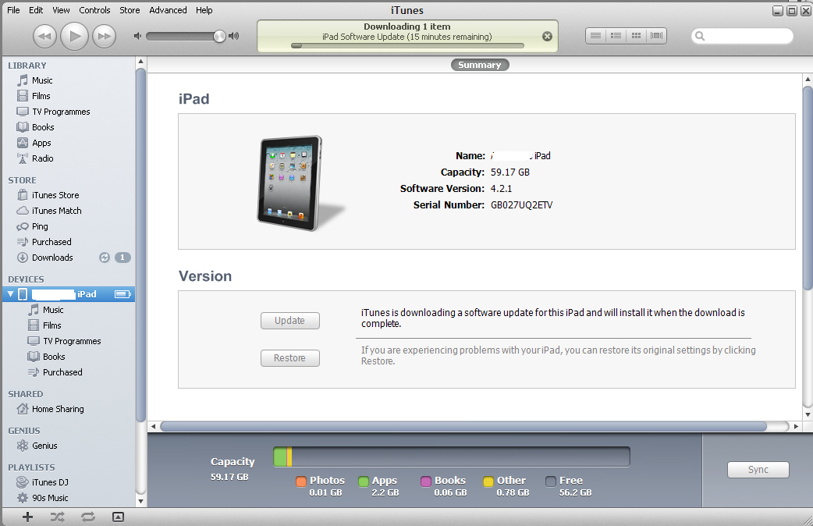Open Ping
This screenshot has height=526, width=813.
[40, 226]
